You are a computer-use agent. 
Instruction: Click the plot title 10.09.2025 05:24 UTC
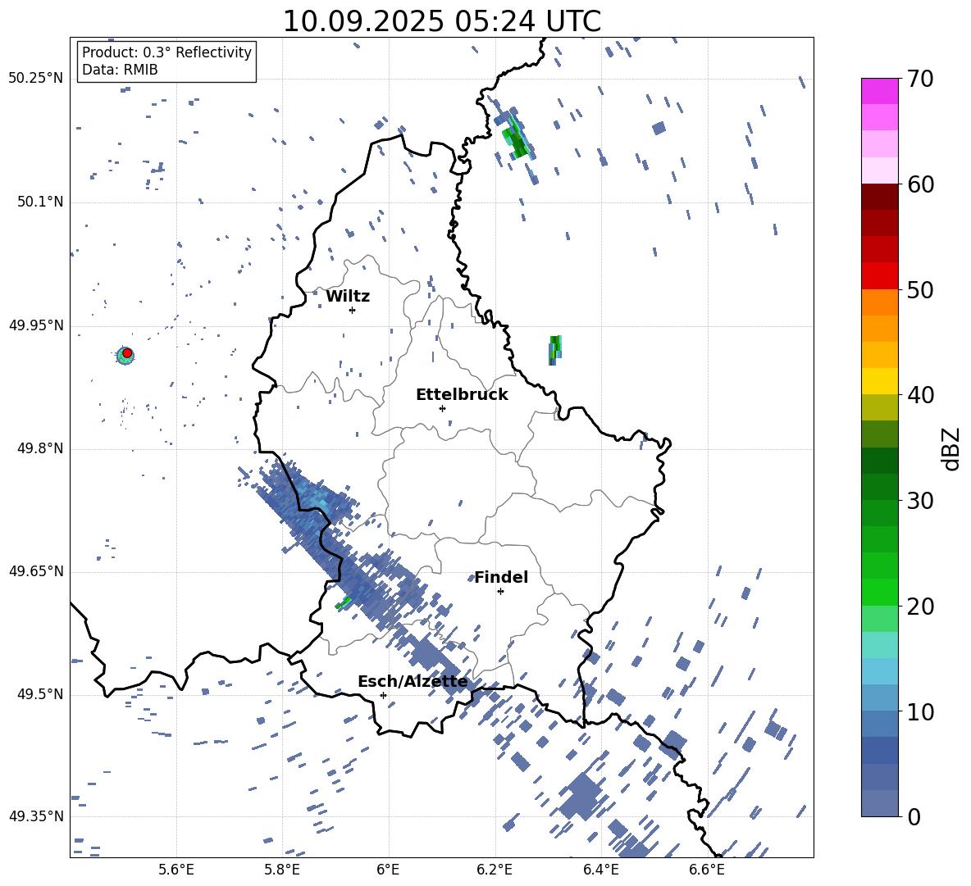(441, 21)
